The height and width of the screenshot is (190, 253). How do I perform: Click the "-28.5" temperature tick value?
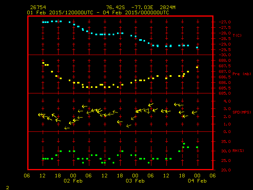(x=225, y=39)
